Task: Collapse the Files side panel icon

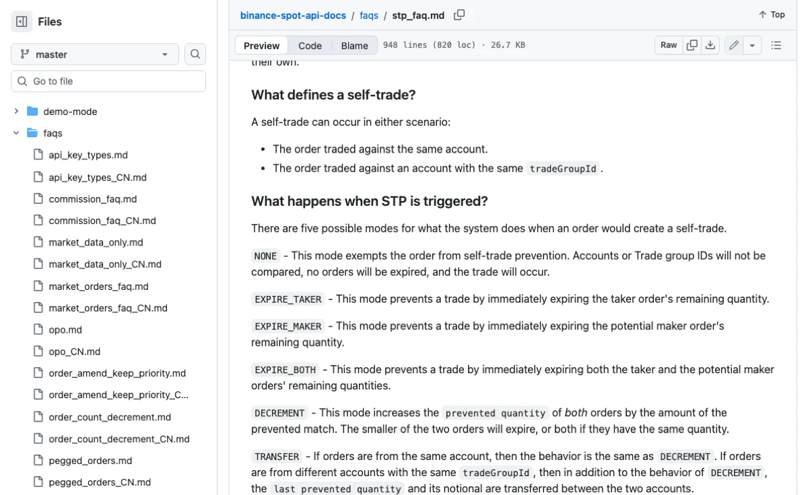Action: tap(22, 22)
